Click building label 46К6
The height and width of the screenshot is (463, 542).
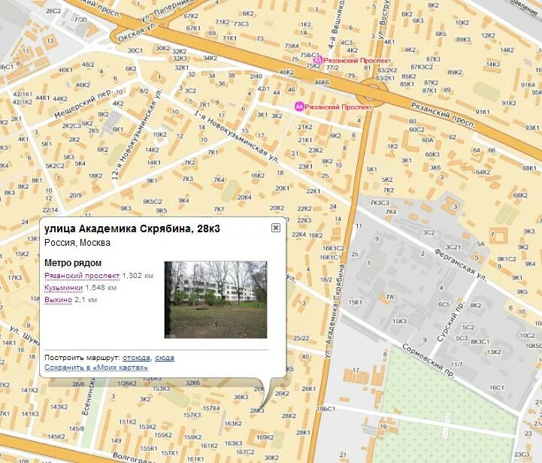click(x=322, y=82)
